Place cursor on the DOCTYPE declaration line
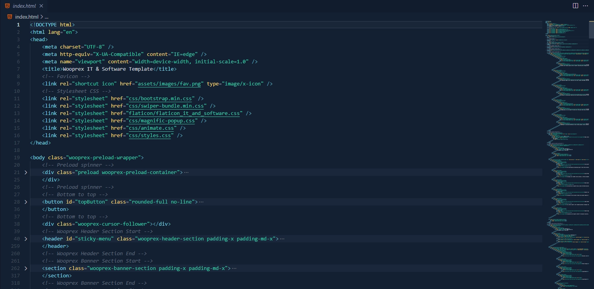The image size is (594, 289). tap(51, 24)
